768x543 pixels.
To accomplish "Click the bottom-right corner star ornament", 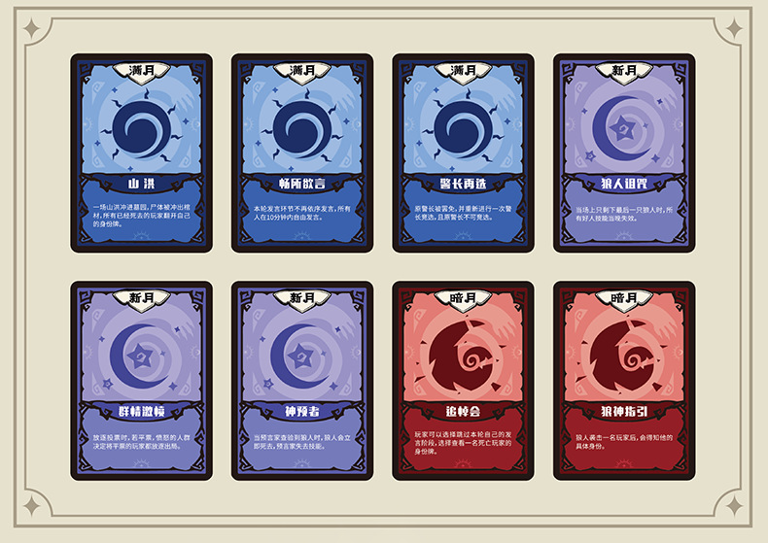I will [x=734, y=506].
